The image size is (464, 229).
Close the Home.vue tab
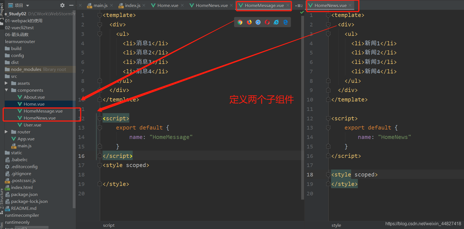pos(182,5)
